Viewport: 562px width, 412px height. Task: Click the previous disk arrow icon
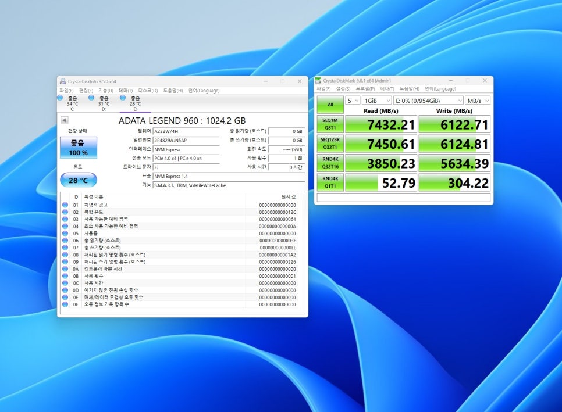65,120
